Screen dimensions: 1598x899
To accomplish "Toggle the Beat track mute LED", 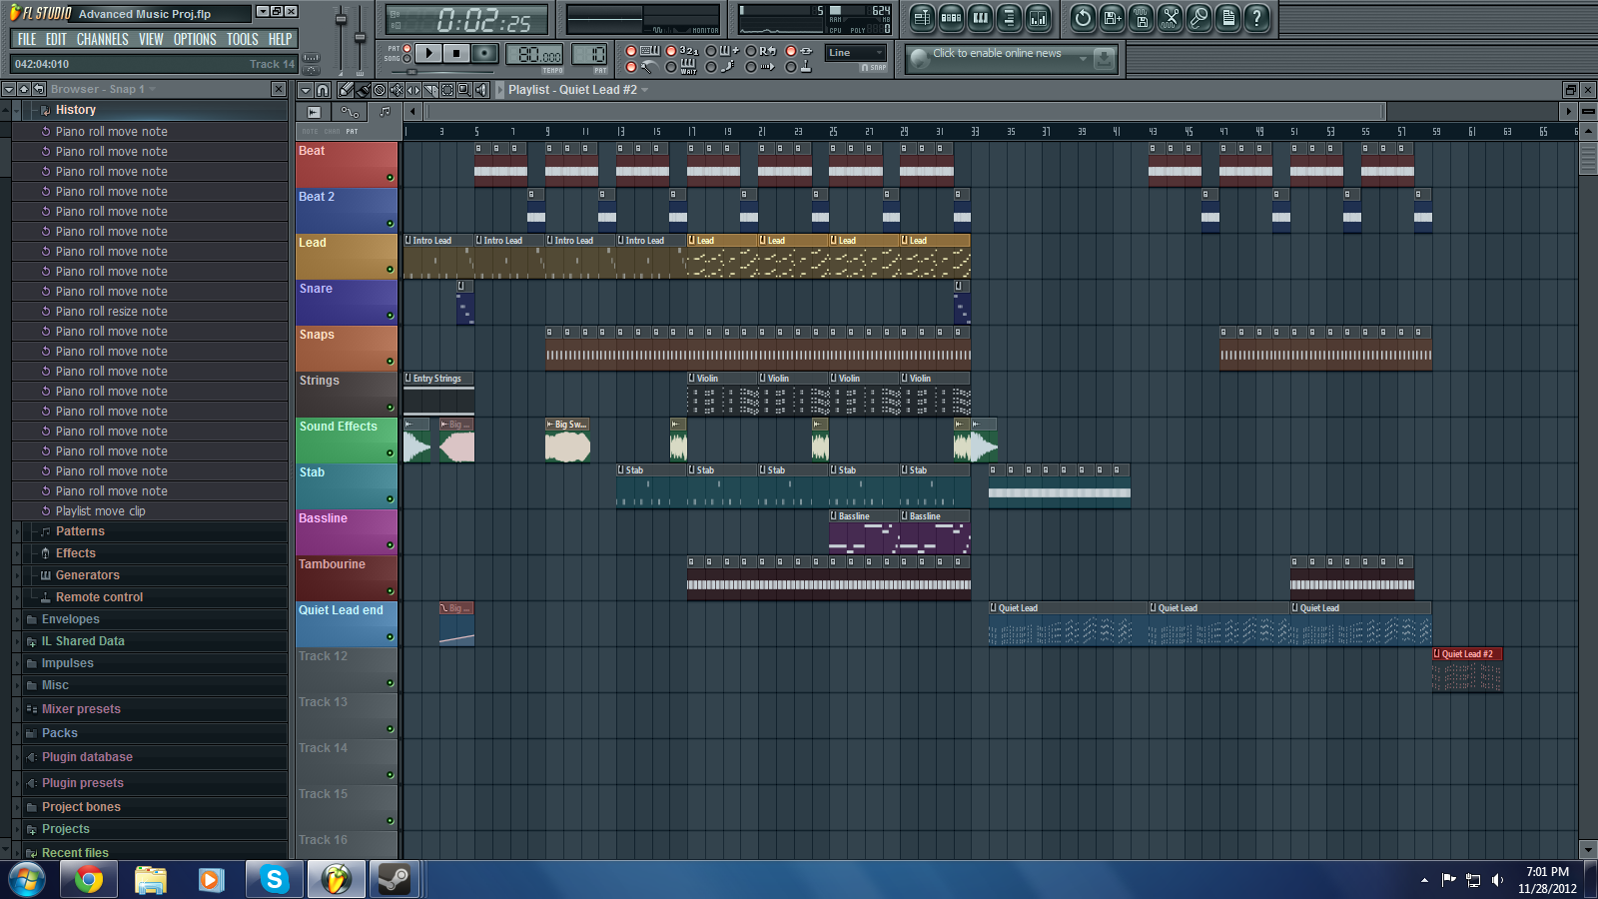I will [390, 178].
